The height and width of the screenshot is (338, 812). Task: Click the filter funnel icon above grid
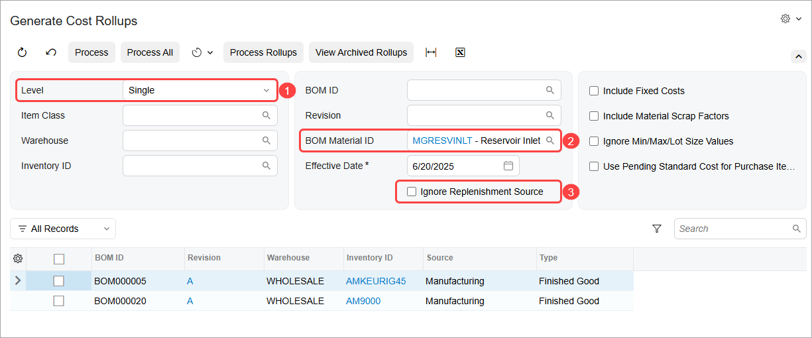coord(657,229)
